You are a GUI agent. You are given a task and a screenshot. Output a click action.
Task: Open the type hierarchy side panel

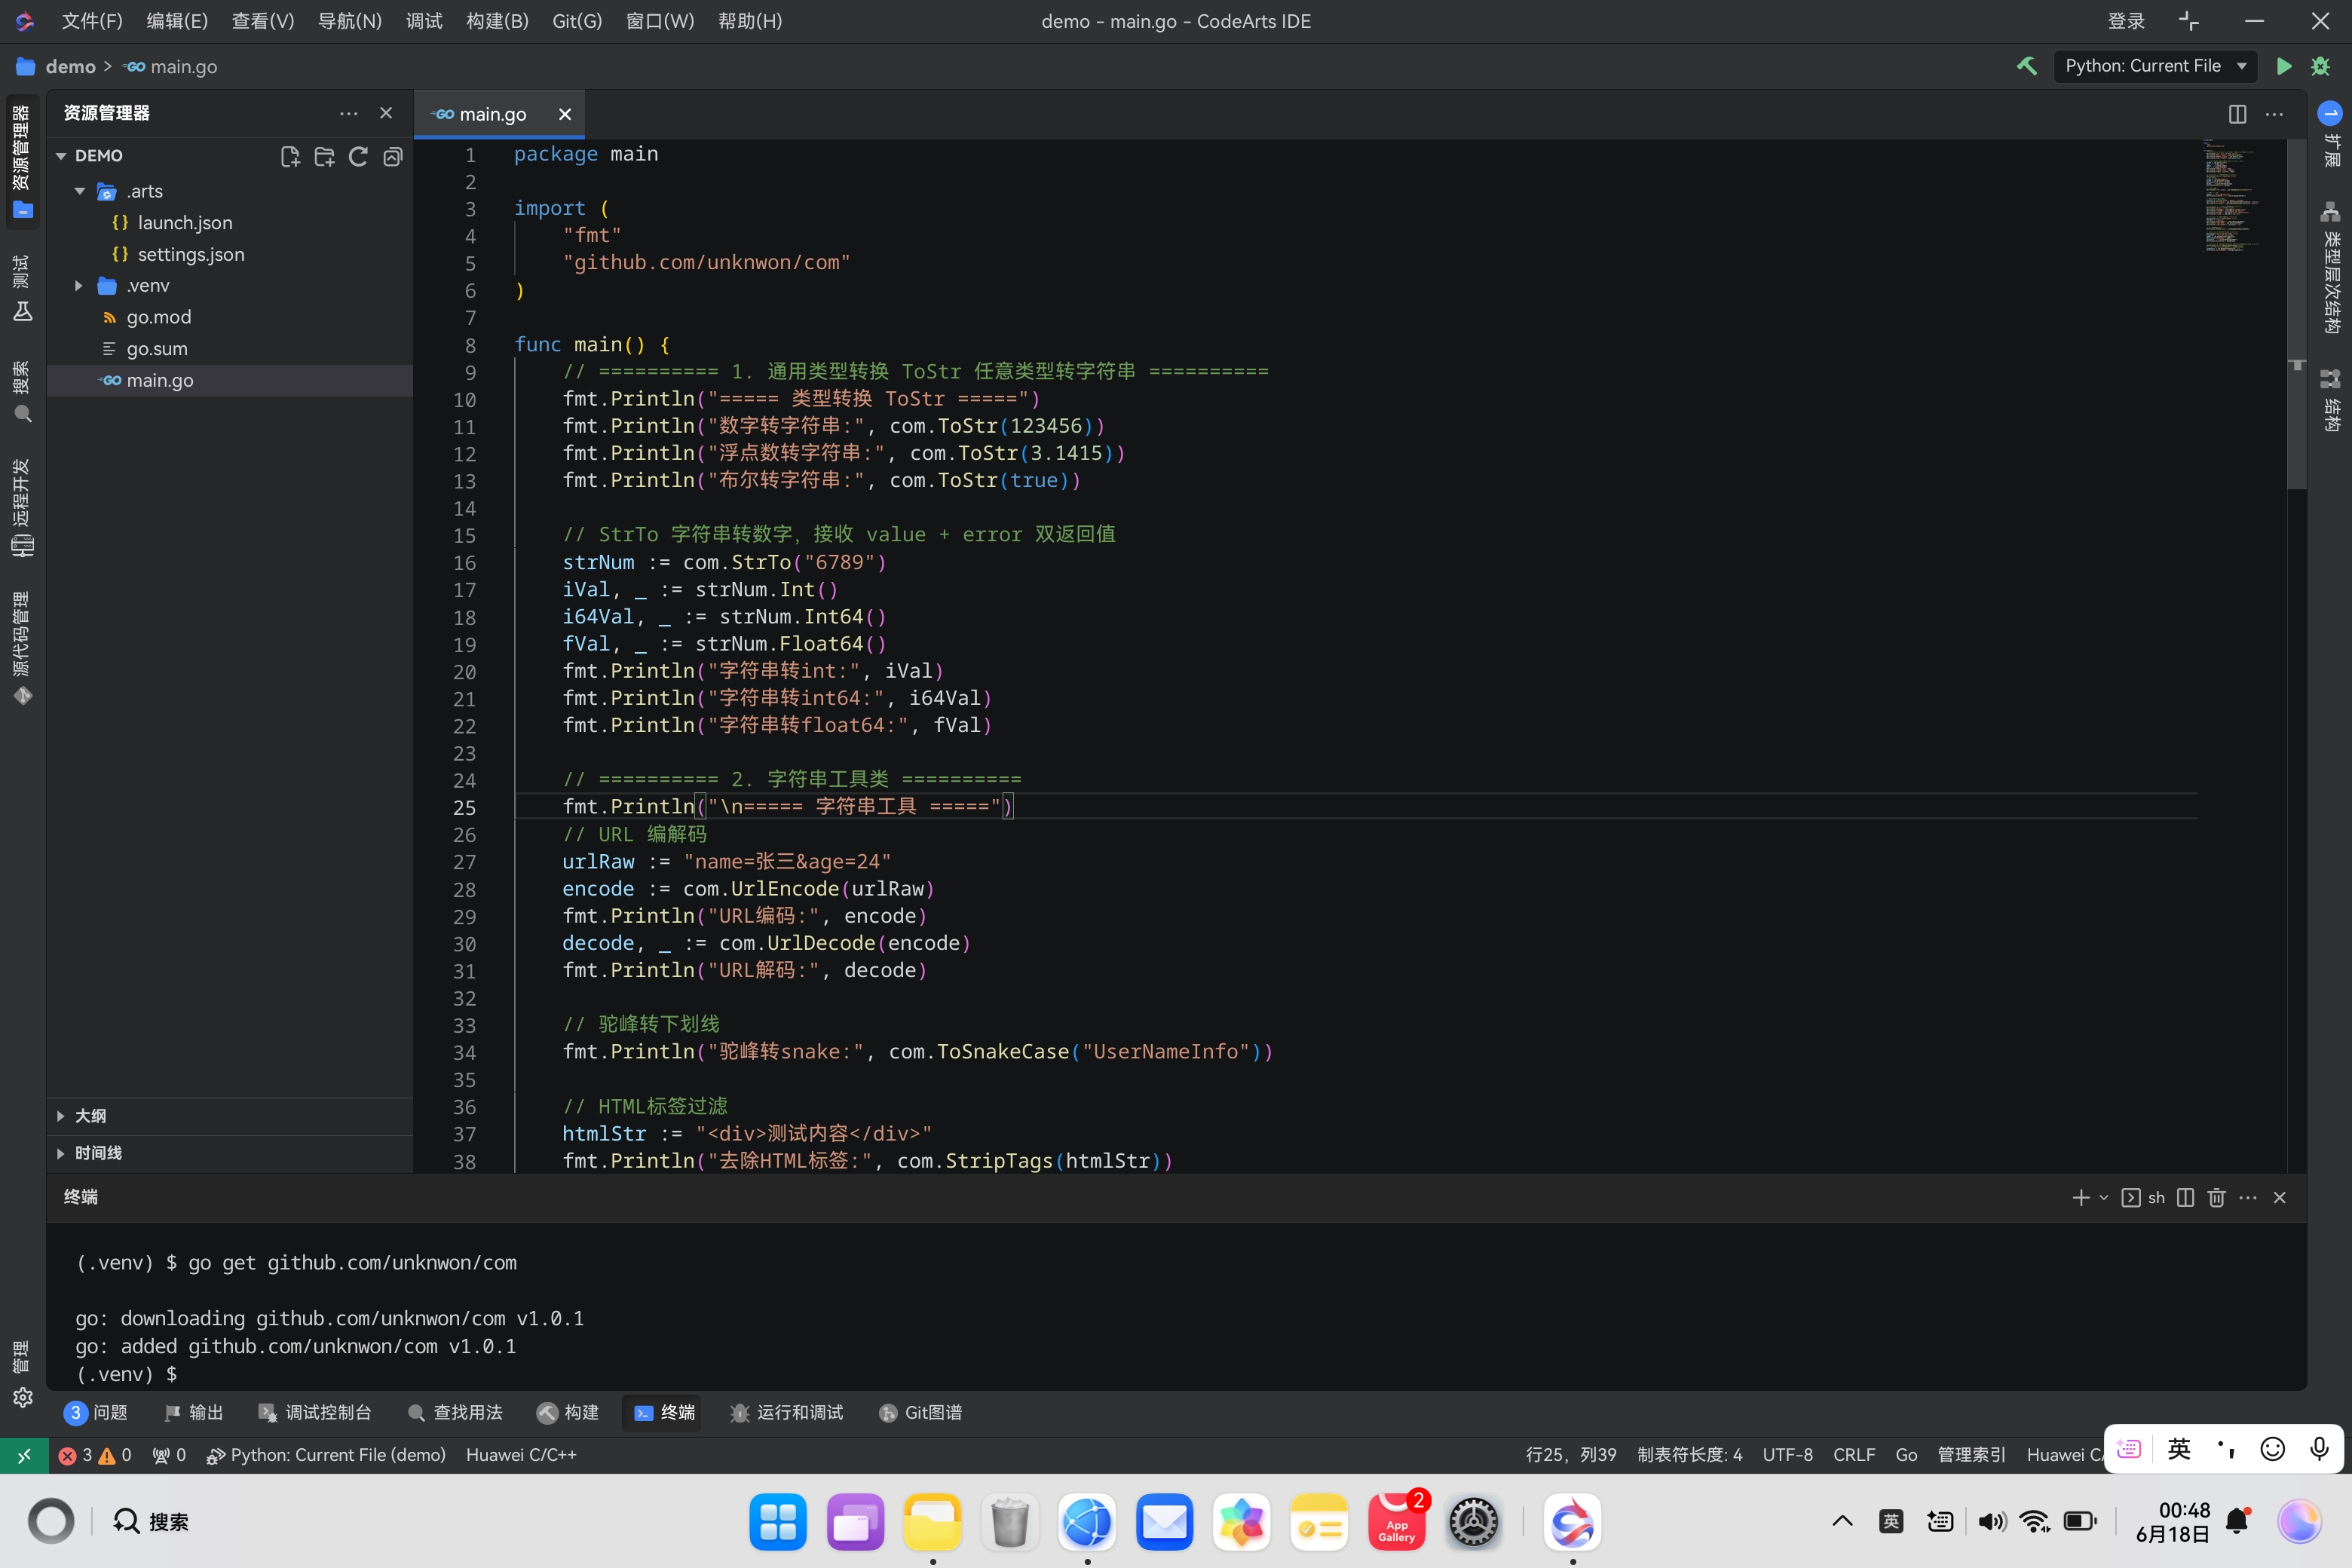(2330, 267)
